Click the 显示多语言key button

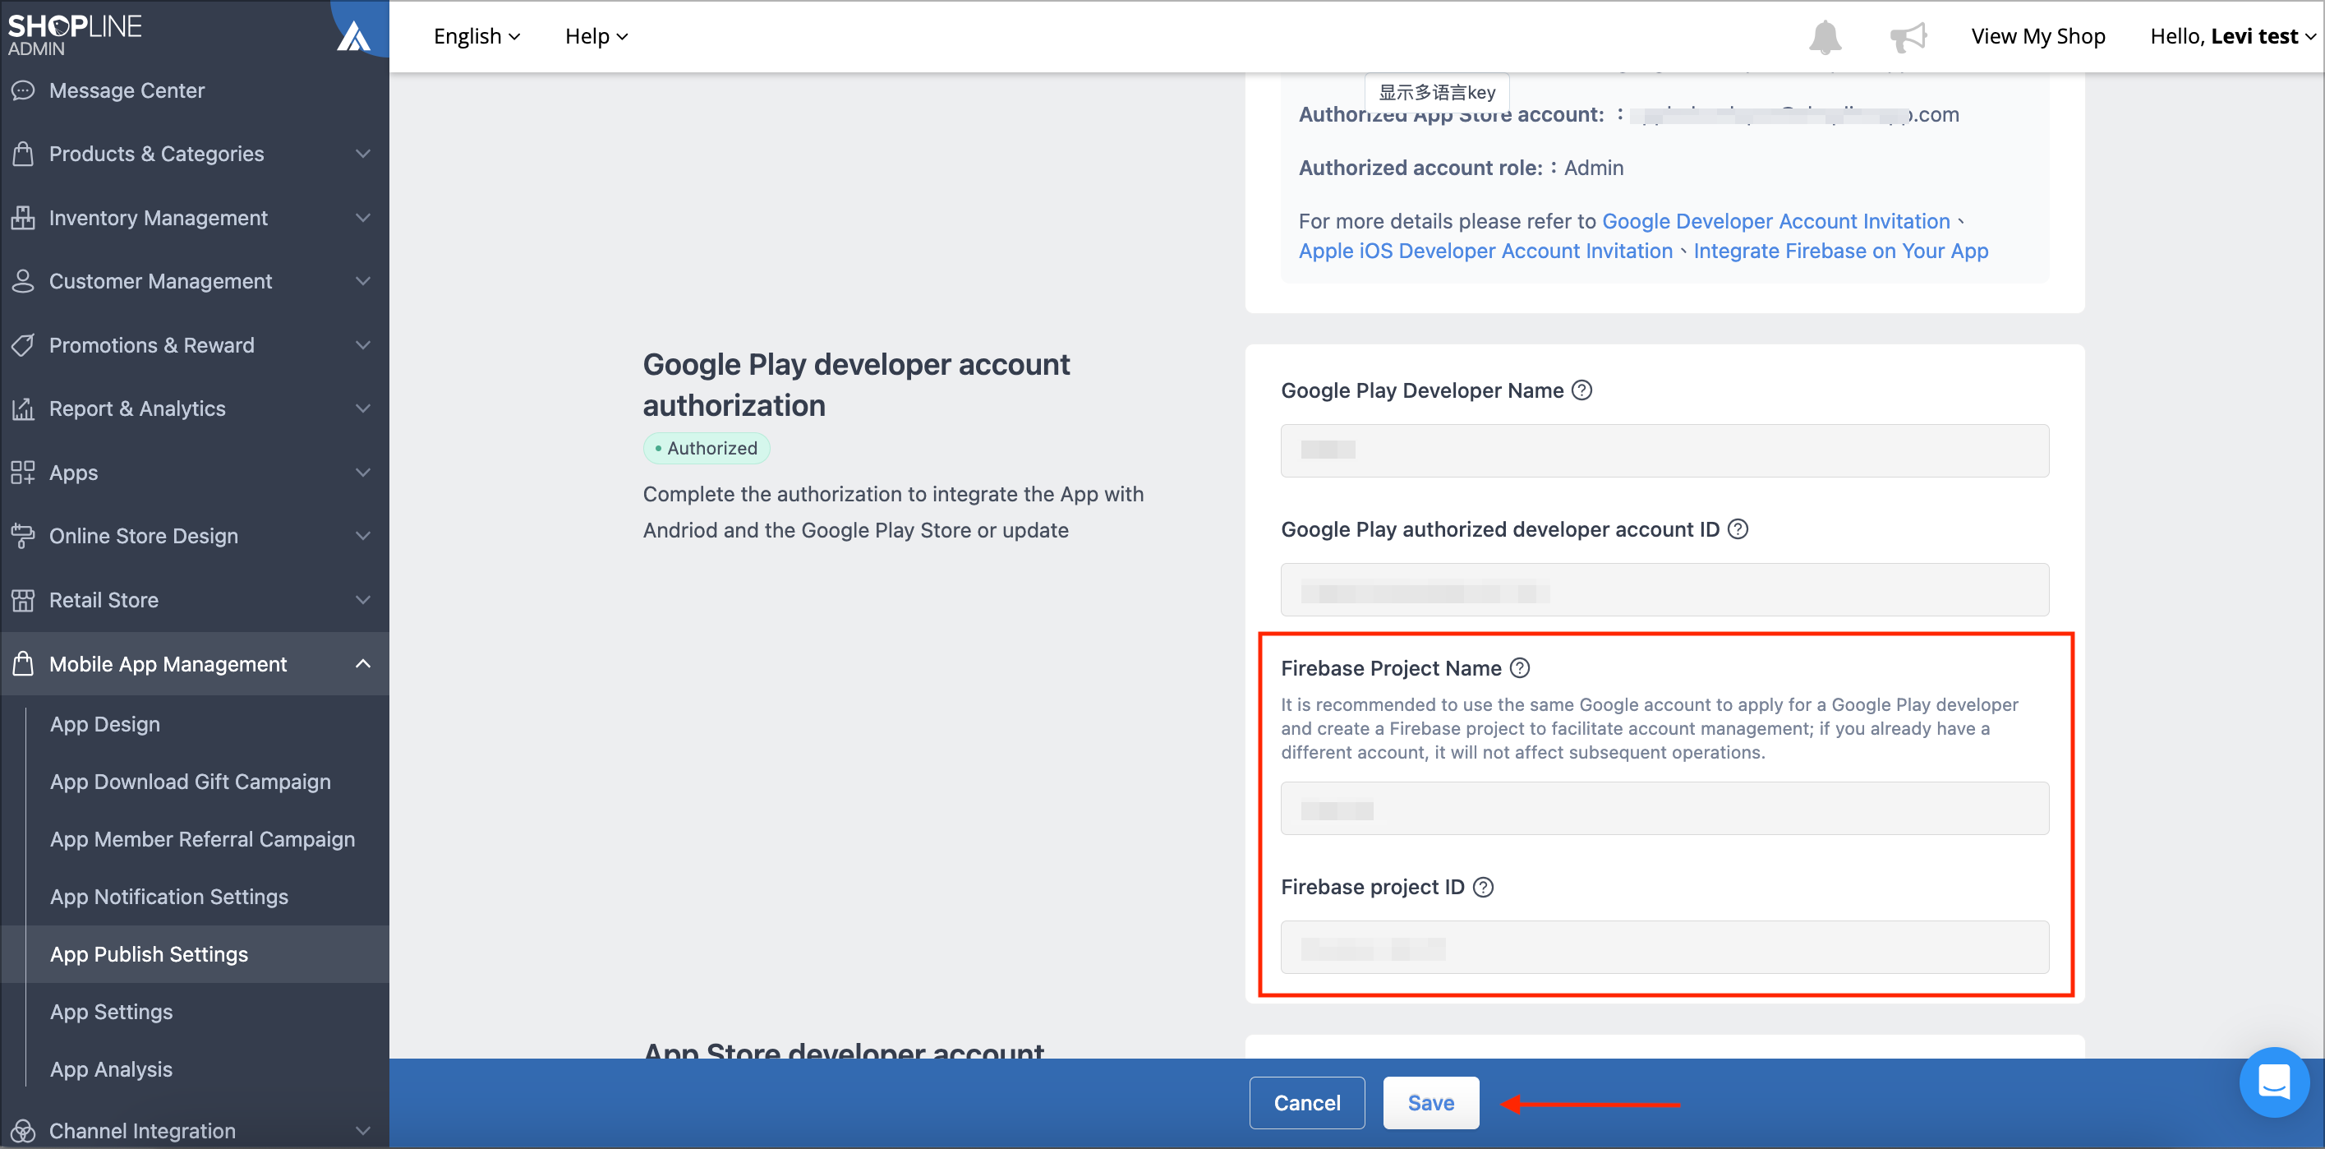pyautogui.click(x=1437, y=92)
